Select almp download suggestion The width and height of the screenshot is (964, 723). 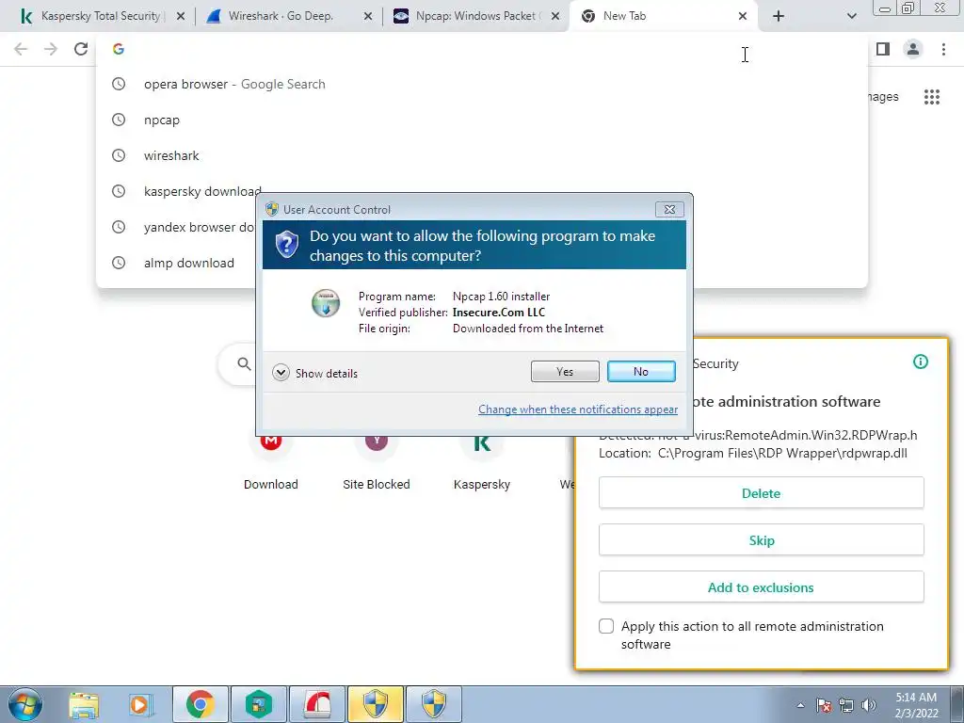tap(188, 263)
